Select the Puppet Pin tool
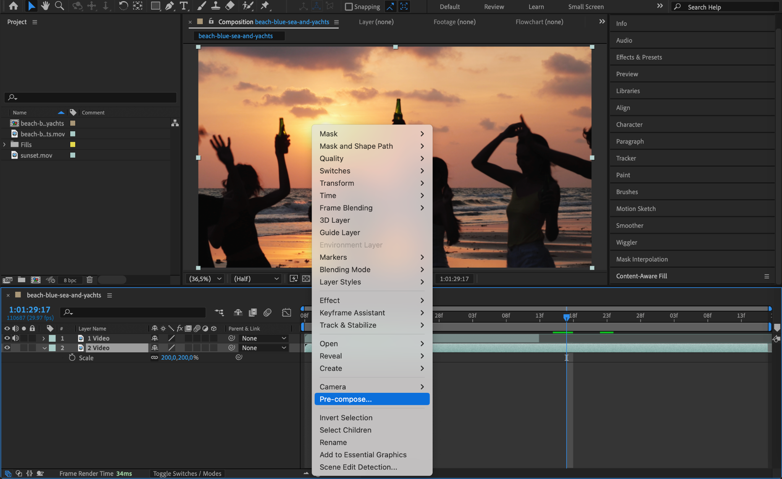 click(265, 6)
